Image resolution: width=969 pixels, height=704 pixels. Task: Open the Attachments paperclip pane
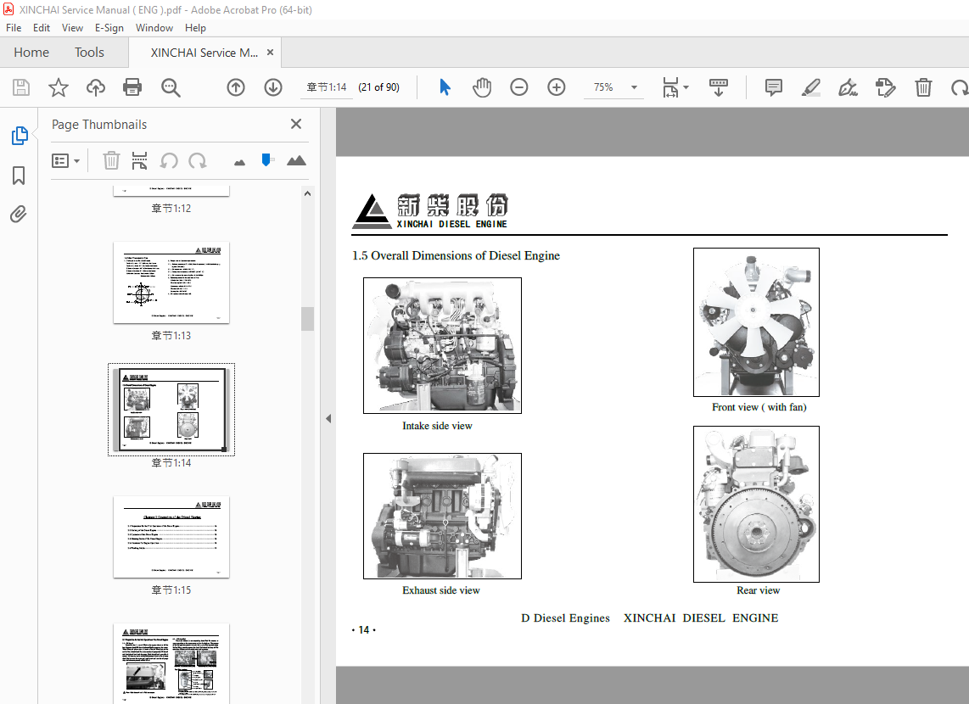tap(19, 215)
